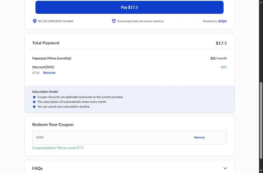Image resolution: width=263 pixels, height=173 pixels.
Task: Click the ISO/IEC certified shield icon
Action: point(35,21)
